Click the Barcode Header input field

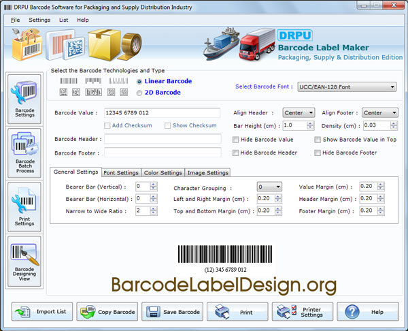click(163, 139)
